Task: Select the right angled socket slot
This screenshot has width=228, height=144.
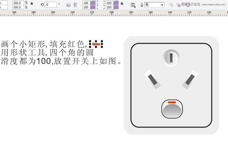Action: pos(190,80)
